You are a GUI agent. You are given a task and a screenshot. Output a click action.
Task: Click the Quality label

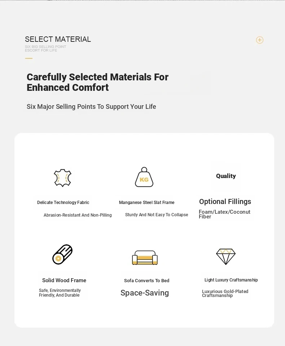[x=226, y=176]
